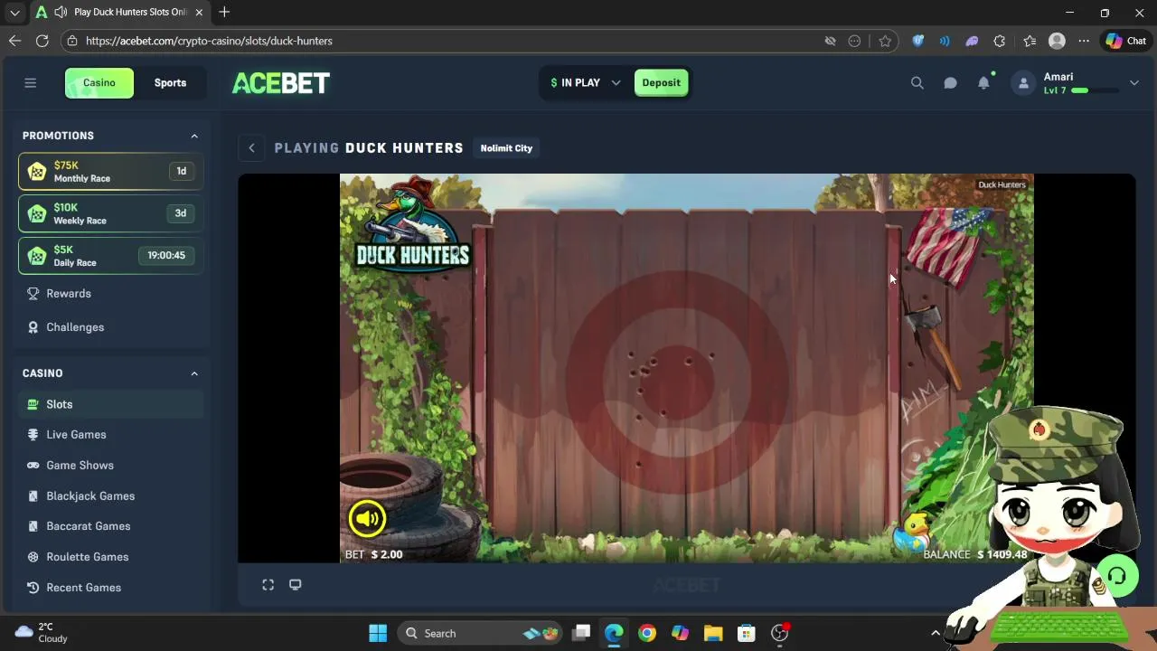Screen dimensions: 1157x651
Task: Open File Explorer from taskbar
Action: click(713, 633)
